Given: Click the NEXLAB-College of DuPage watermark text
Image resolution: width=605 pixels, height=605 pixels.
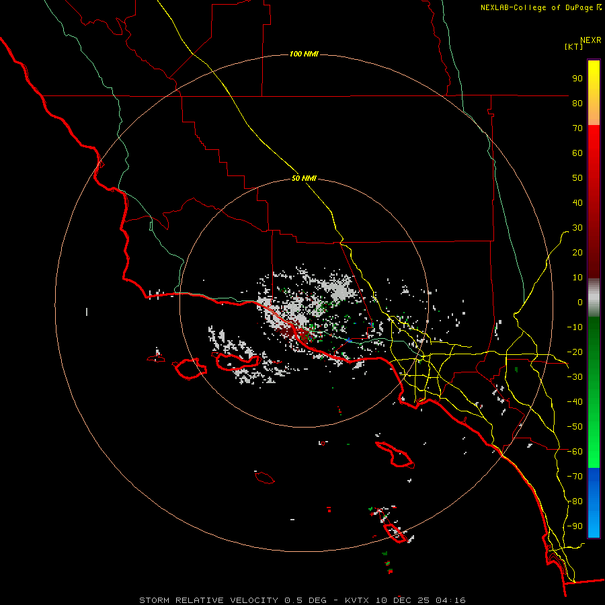Looking at the screenshot, I should 540,7.
